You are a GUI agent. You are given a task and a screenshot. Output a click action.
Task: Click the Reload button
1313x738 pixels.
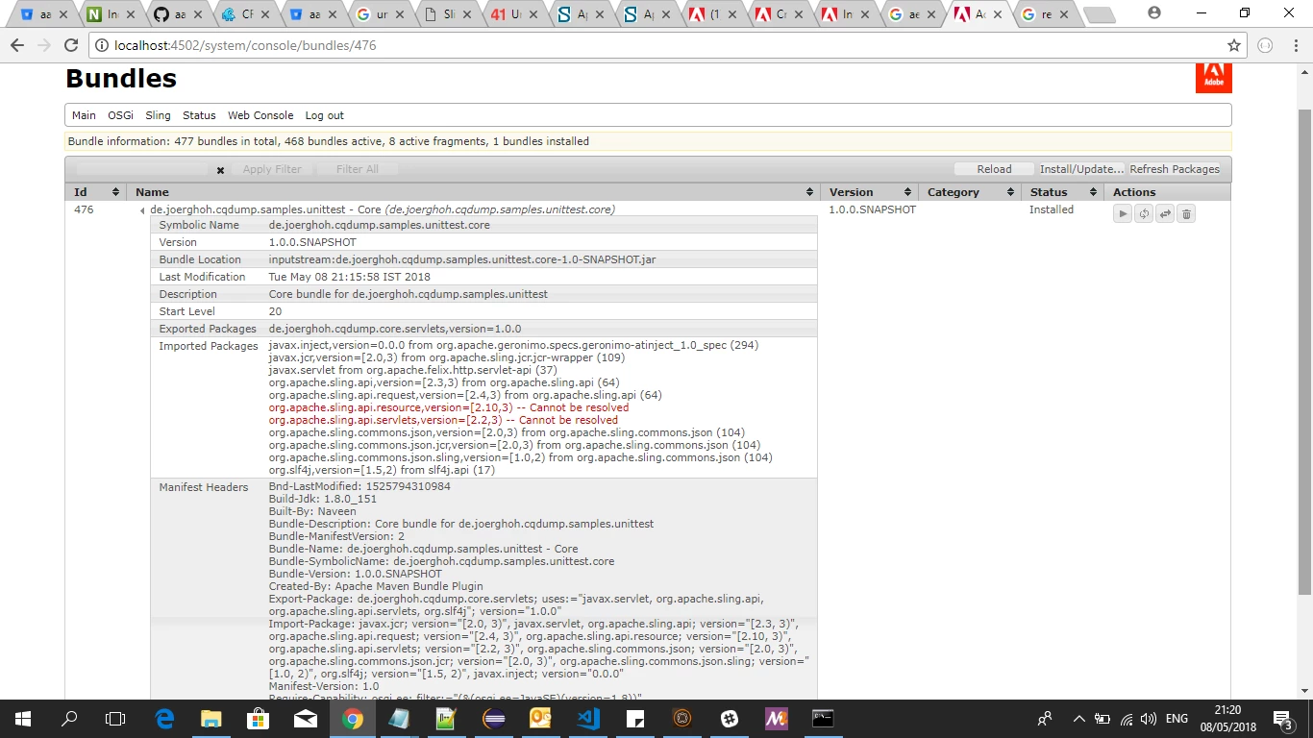pyautogui.click(x=994, y=169)
